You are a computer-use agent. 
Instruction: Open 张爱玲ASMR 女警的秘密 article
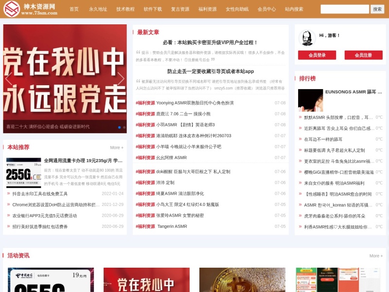(180, 215)
